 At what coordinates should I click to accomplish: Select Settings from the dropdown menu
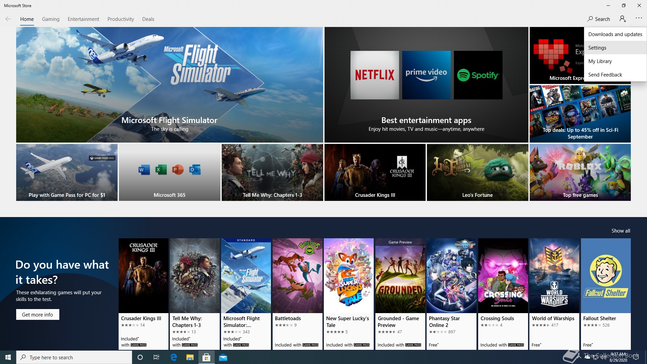[x=615, y=48]
